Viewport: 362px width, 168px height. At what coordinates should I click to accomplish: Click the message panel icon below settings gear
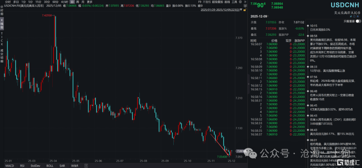[244, 6]
